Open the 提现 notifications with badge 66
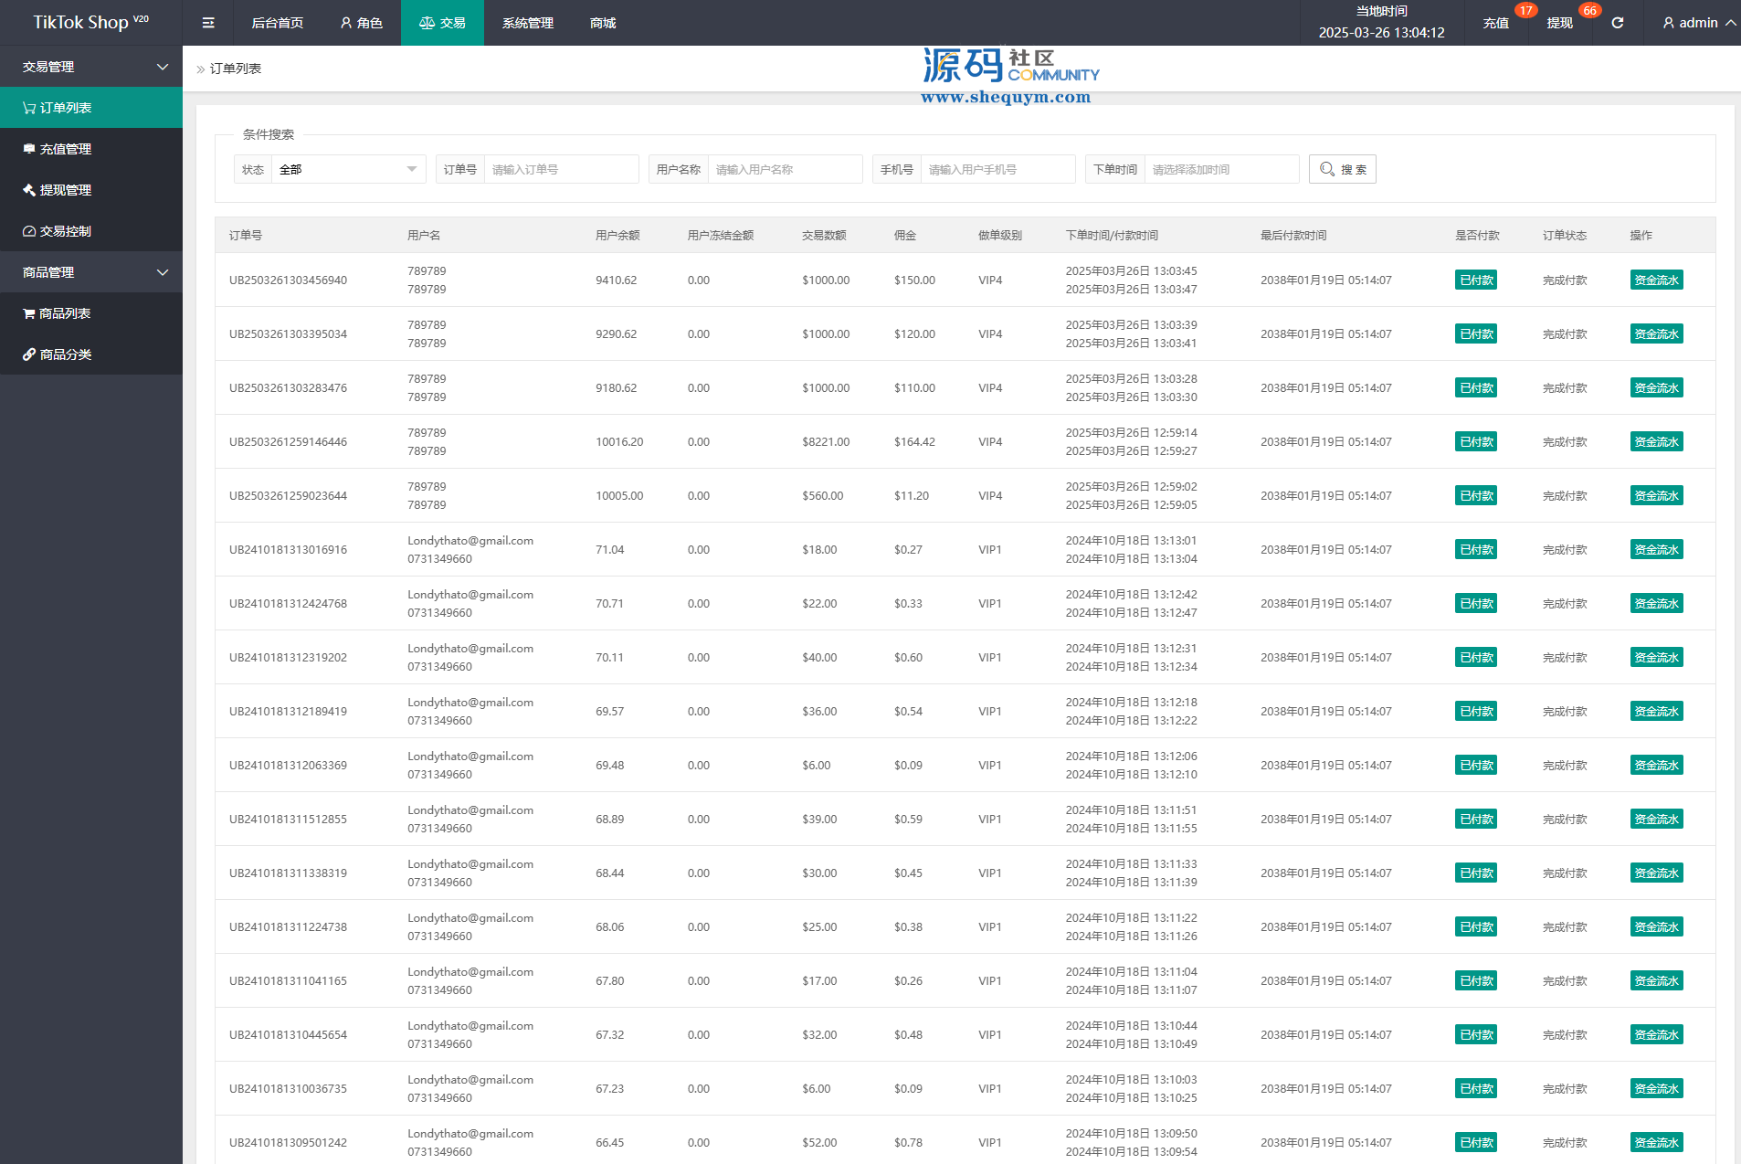 (x=1559, y=23)
